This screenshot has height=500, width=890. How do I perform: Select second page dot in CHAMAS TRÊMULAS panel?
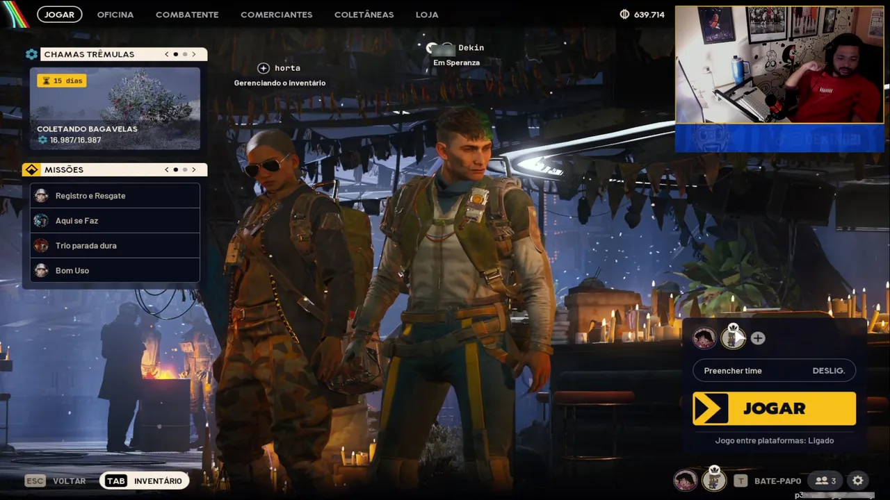pyautogui.click(x=185, y=54)
